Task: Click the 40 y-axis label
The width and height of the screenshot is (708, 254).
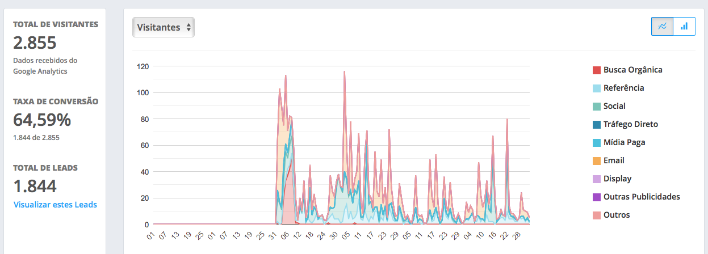Action: [145, 172]
